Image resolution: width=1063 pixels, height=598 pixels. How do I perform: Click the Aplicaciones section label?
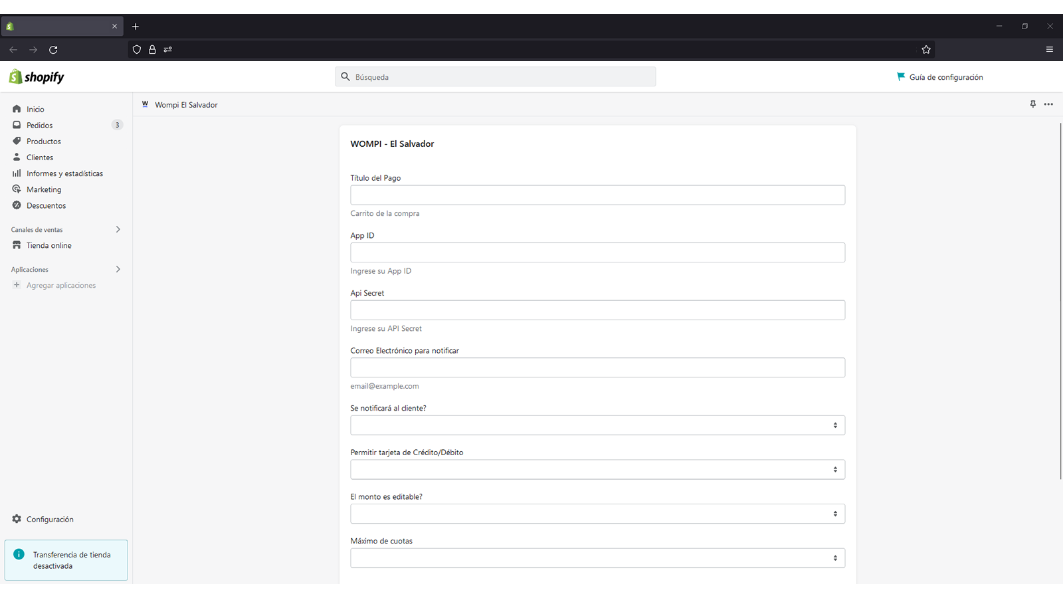29,270
